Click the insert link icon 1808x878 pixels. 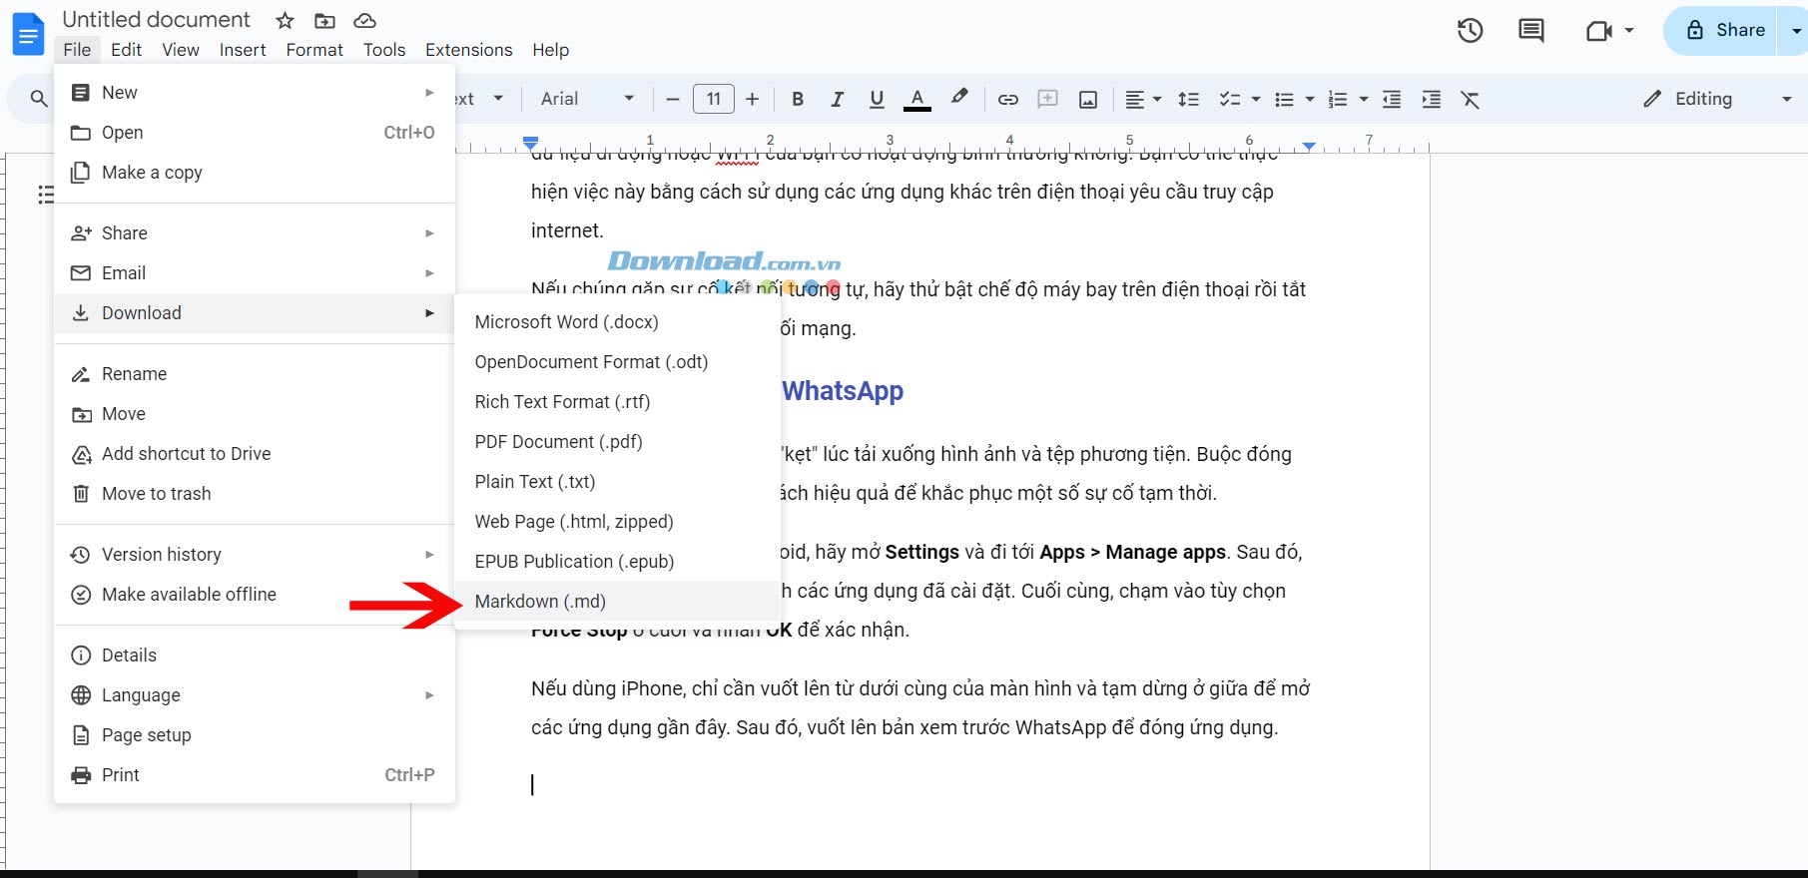pos(1007,99)
